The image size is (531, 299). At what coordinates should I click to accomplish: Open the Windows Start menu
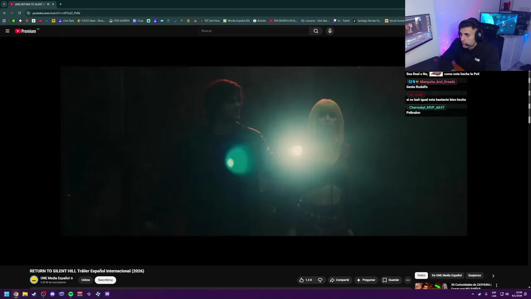coord(7,294)
